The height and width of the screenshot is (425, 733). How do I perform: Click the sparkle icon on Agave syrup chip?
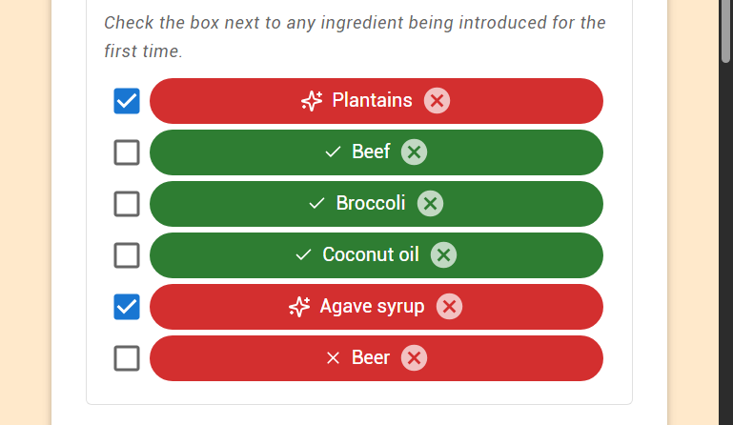point(299,307)
